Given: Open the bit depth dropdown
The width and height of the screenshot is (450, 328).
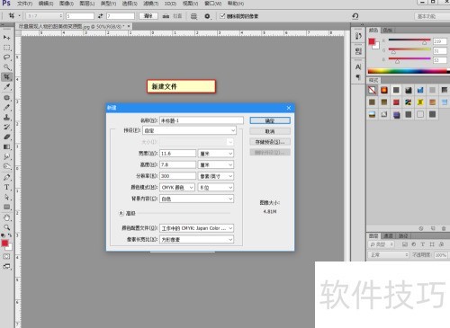Looking at the screenshot, I should tap(216, 188).
